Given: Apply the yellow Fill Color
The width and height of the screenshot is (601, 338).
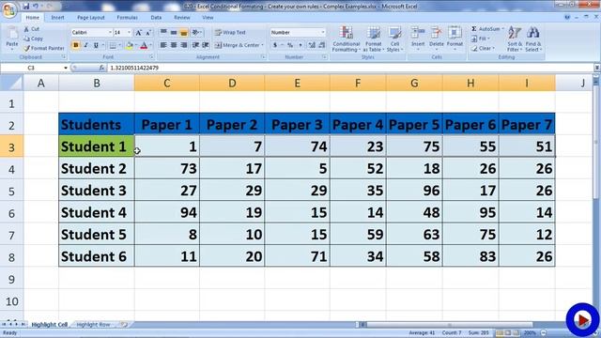Looking at the screenshot, I should 130,45.
